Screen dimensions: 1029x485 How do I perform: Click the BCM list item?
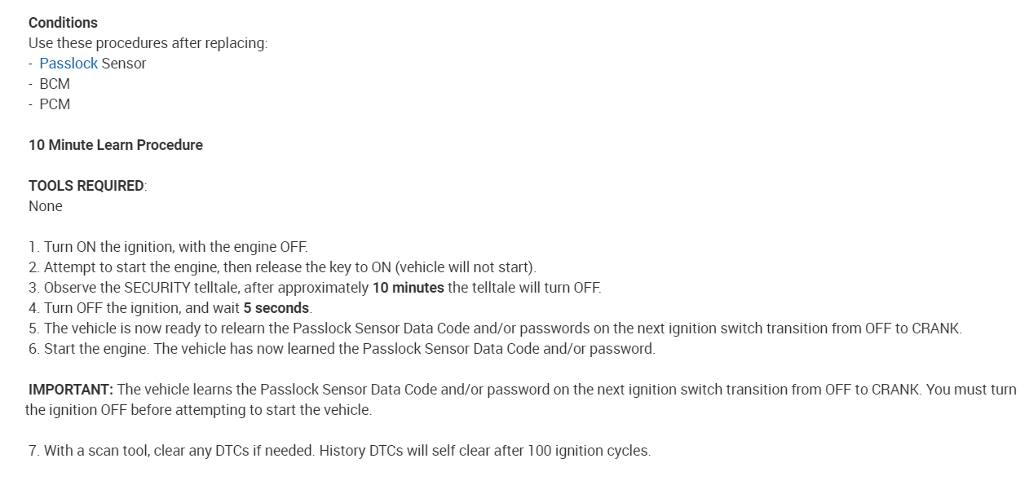pyautogui.click(x=55, y=84)
